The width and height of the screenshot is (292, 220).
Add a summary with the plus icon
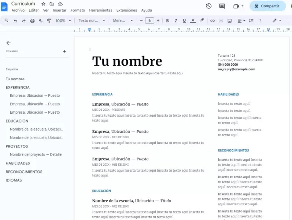(x=64, y=51)
